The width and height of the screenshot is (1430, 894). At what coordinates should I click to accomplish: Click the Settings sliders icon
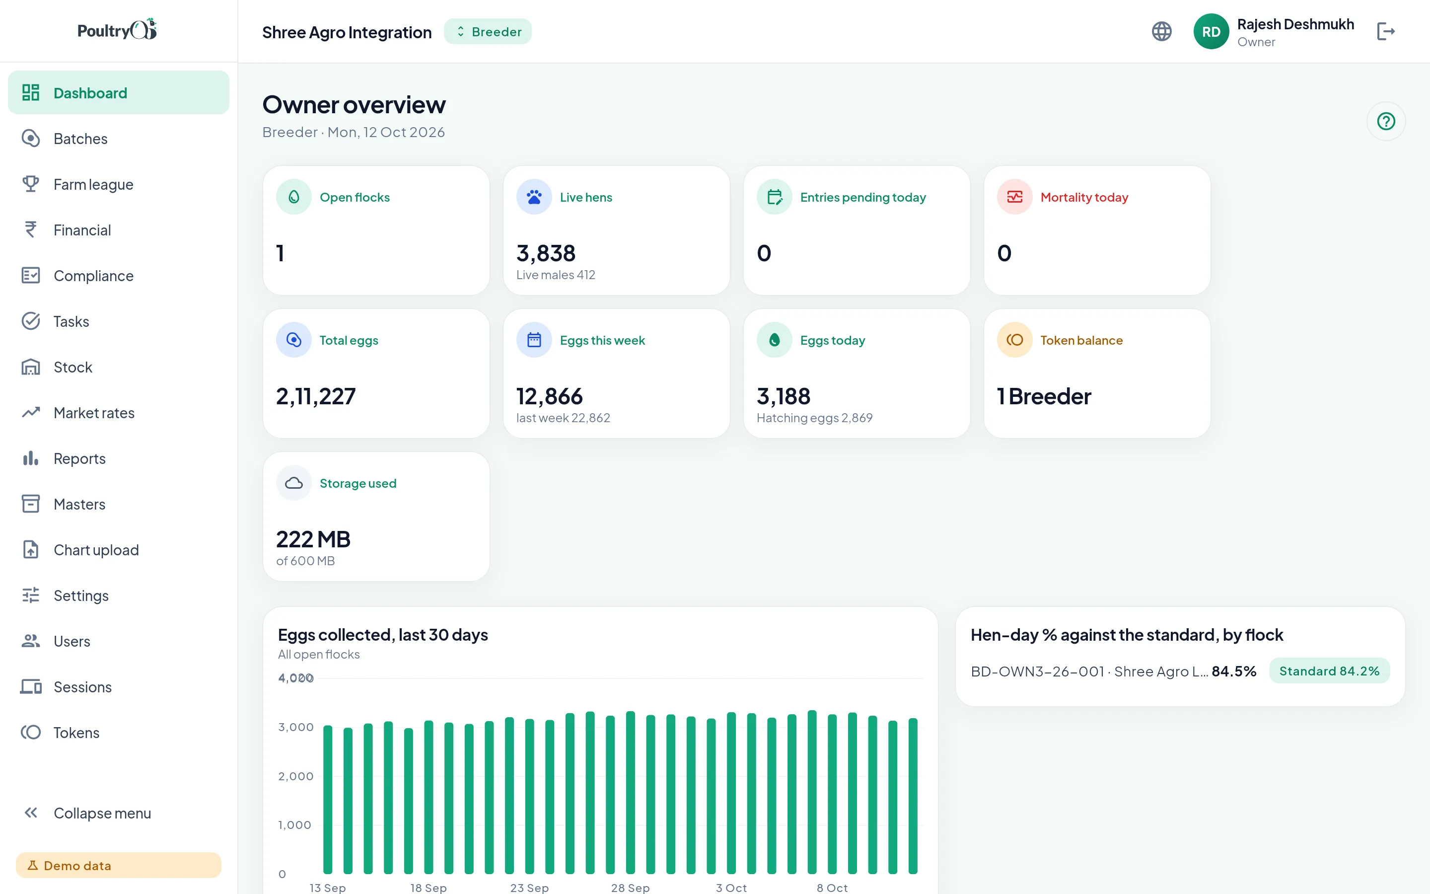(x=31, y=596)
